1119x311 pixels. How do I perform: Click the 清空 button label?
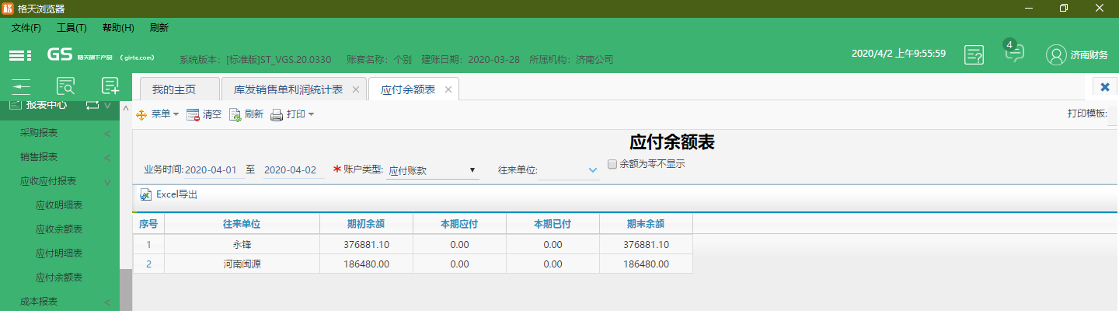tap(212, 114)
